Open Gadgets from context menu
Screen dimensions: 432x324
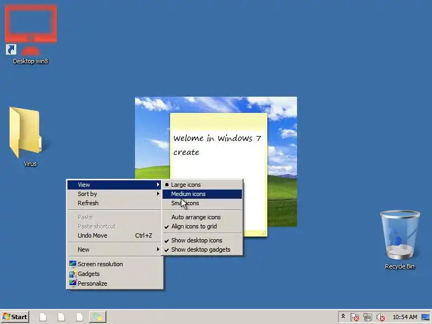[x=114, y=274]
